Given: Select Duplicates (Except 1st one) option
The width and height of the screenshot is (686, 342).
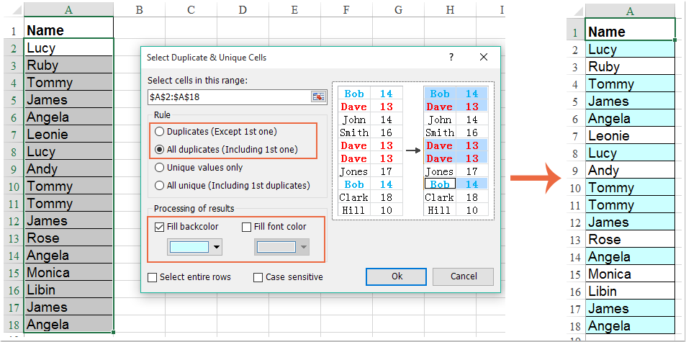Looking at the screenshot, I should click(x=216, y=131).
